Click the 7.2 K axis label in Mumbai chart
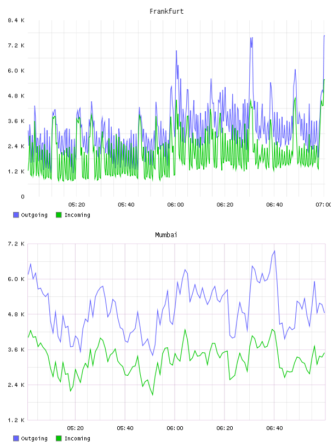The height and width of the screenshot is (447, 333). point(16,244)
